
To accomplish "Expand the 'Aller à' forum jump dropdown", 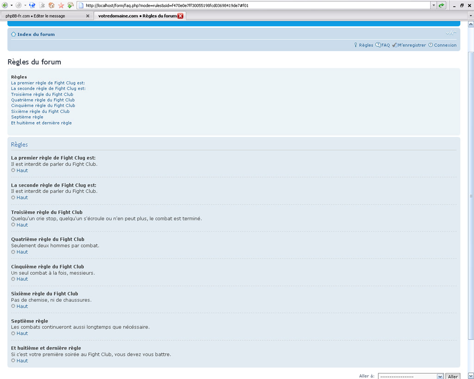I will [x=440, y=376].
